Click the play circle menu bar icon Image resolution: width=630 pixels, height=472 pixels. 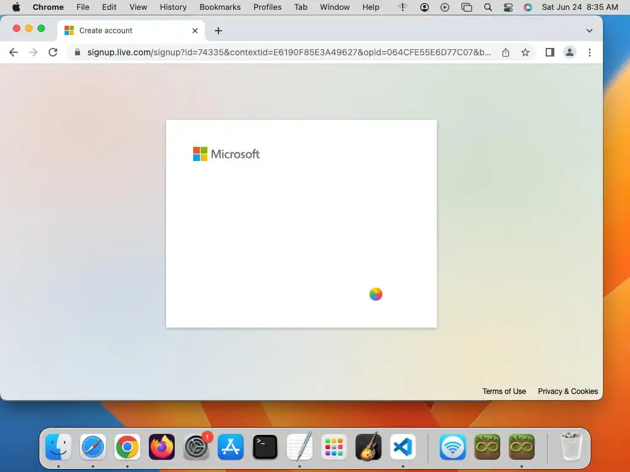(x=444, y=7)
